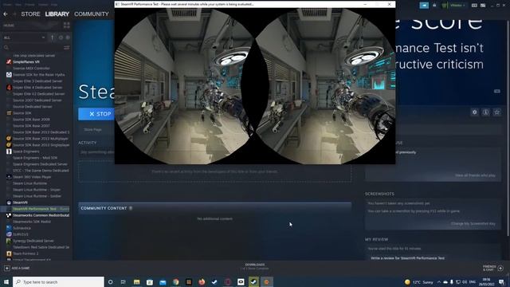Click the Windows taskbar search box
Screen dimensions: 510x287
pyautogui.click(x=58, y=281)
